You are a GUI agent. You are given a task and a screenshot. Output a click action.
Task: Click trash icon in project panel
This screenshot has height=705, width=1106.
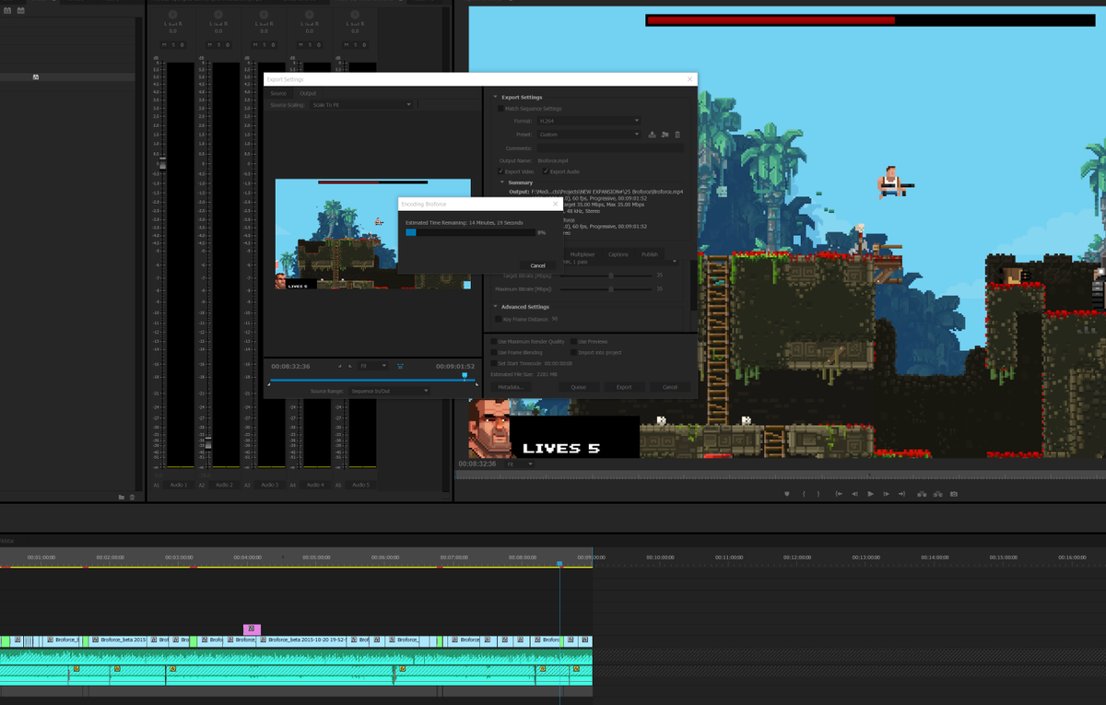pyautogui.click(x=132, y=497)
